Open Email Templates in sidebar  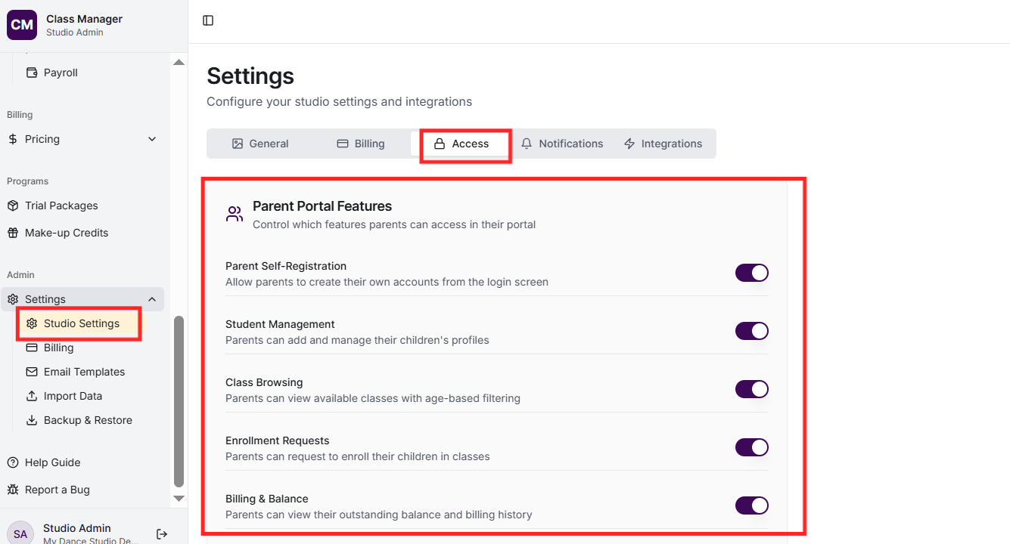pyautogui.click(x=84, y=372)
